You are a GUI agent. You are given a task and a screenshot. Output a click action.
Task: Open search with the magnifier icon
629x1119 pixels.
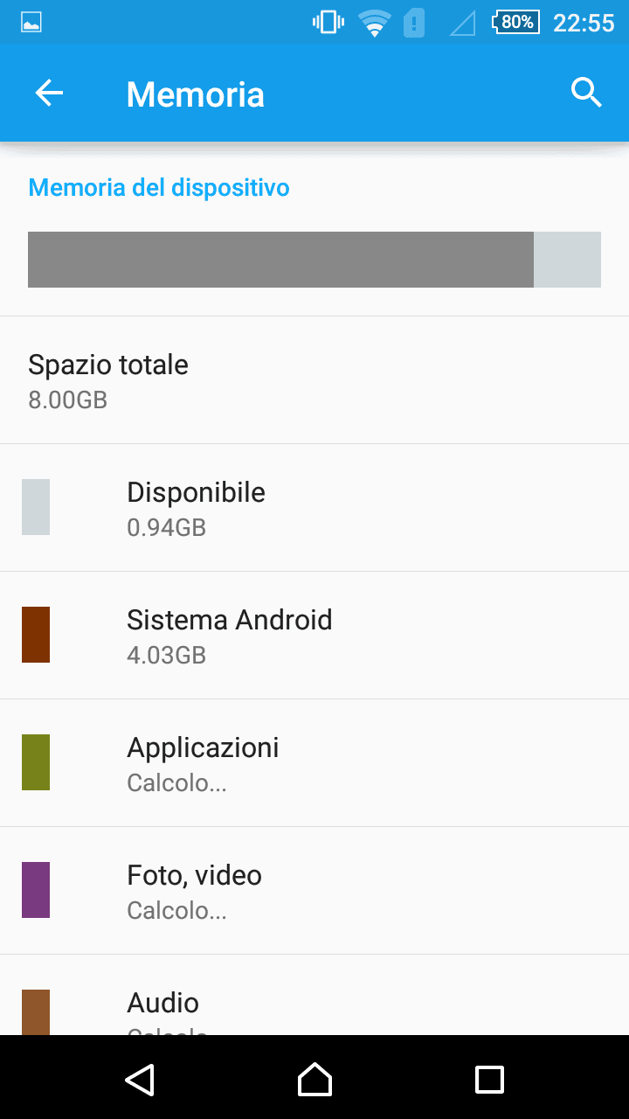pyautogui.click(x=586, y=93)
